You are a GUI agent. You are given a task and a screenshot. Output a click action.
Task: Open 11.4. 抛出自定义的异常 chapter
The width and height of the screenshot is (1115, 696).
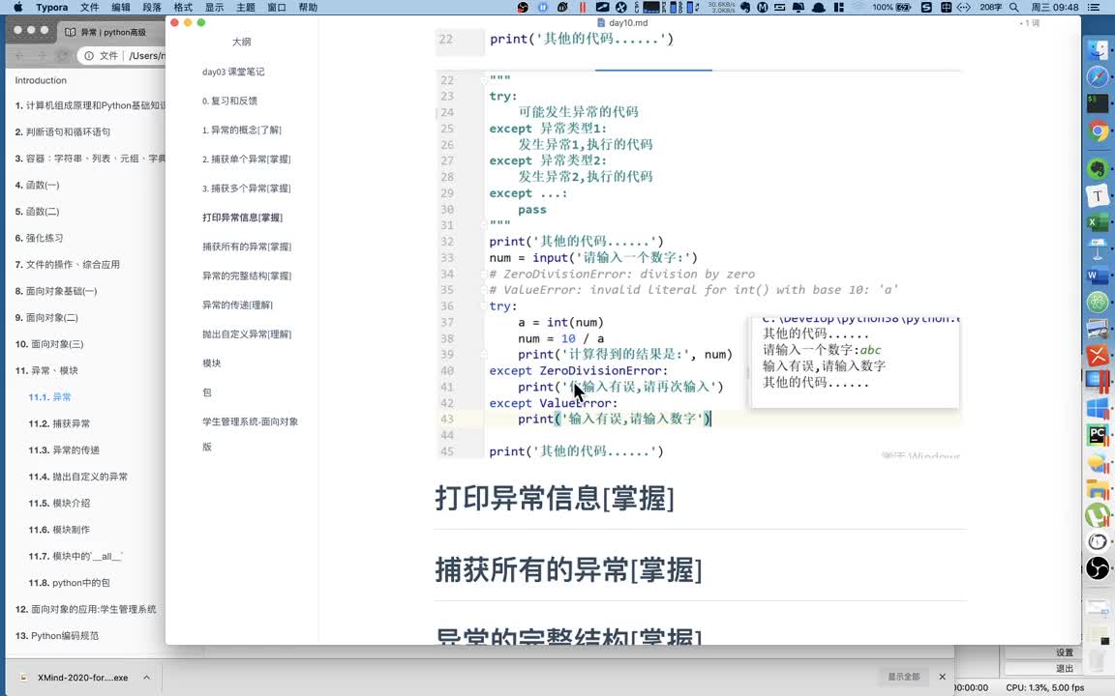click(x=78, y=477)
